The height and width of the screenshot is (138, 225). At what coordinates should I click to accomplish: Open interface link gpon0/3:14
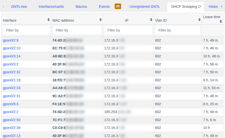[12, 56]
